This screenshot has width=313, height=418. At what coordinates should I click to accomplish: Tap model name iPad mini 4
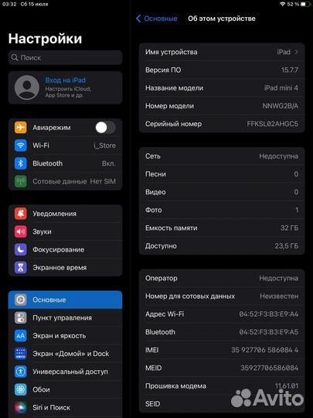[x=281, y=88]
